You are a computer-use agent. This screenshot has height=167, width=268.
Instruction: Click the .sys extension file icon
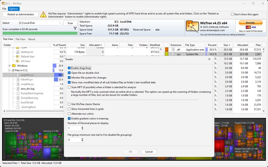(173, 54)
